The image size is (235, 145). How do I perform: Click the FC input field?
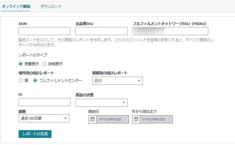point(44,102)
